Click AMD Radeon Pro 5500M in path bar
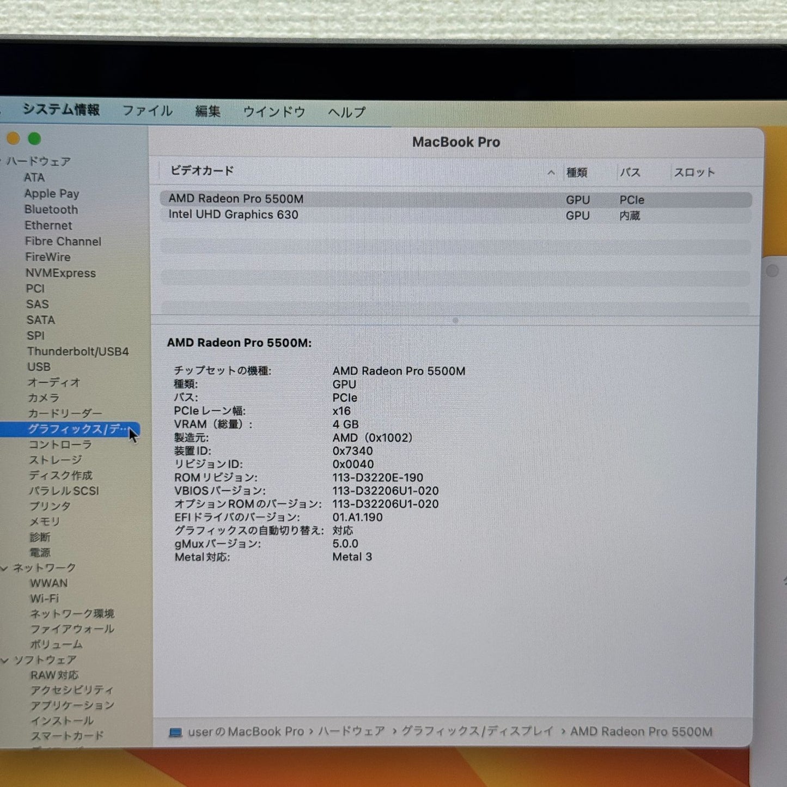The height and width of the screenshot is (787, 787). tap(641, 732)
